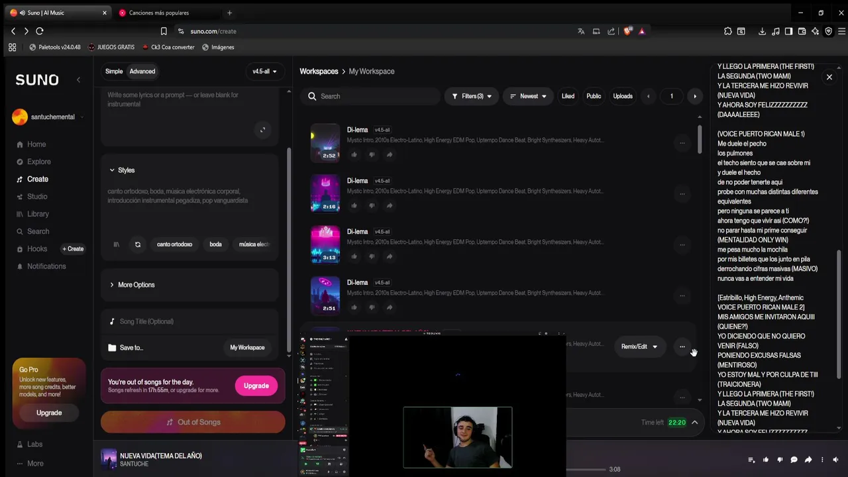Open santuchemental account menu
The image size is (848, 477).
[48, 117]
